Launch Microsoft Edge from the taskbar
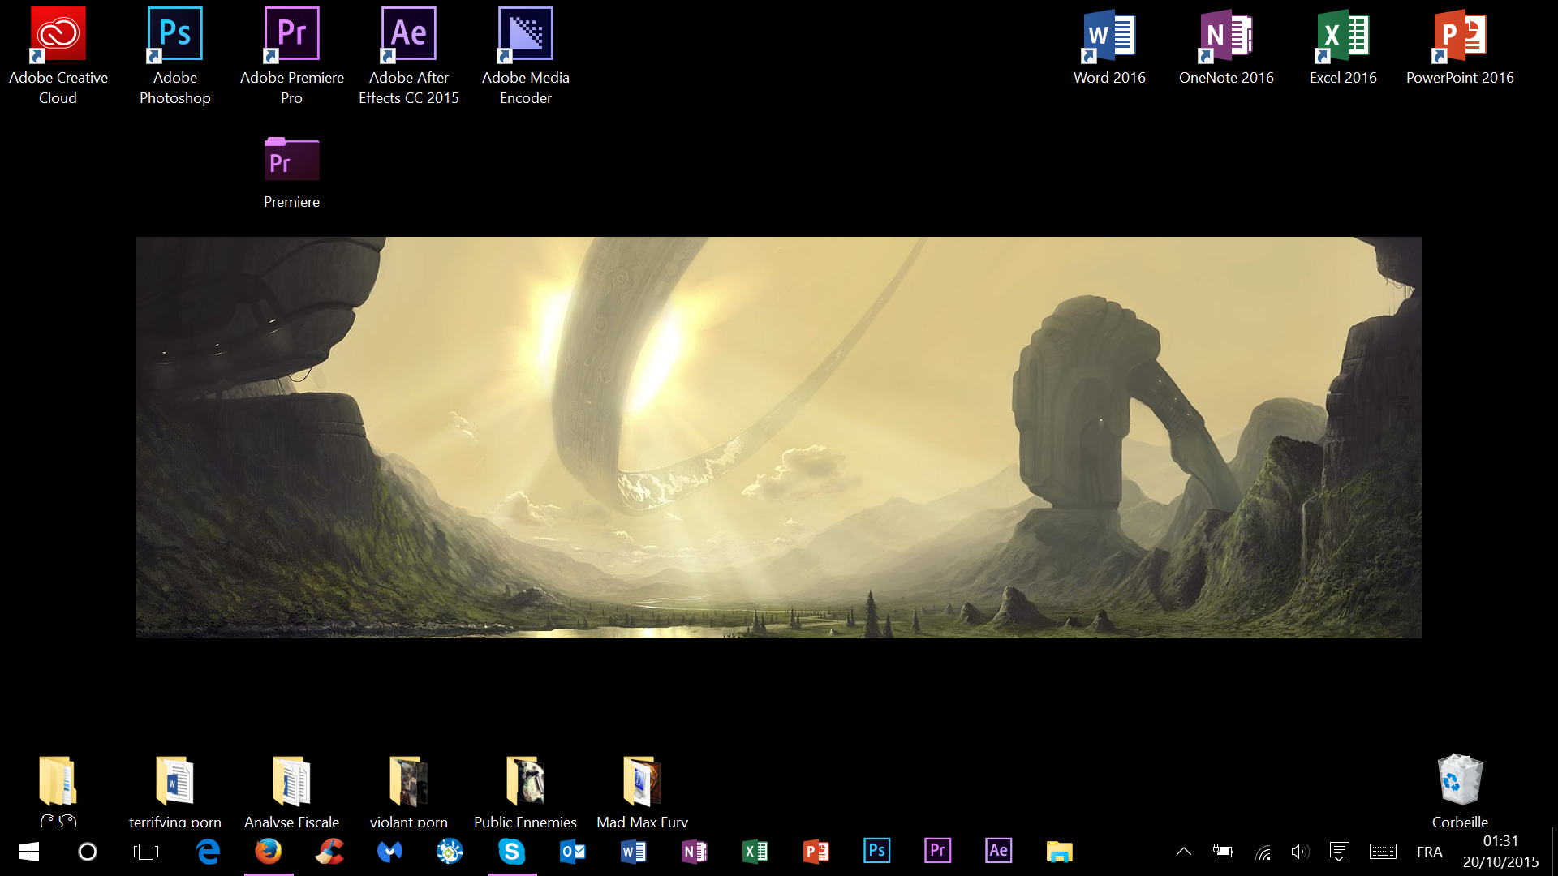The image size is (1558, 876). coord(208,852)
